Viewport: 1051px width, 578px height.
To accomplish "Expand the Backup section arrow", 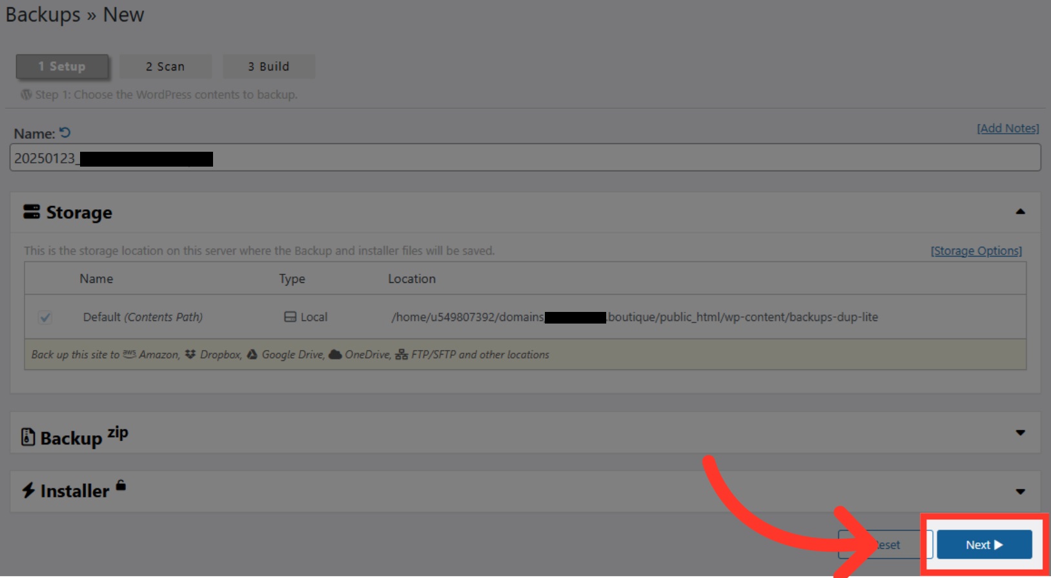I will [x=1020, y=433].
